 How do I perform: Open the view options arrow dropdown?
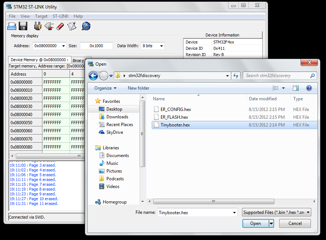coord(283,88)
